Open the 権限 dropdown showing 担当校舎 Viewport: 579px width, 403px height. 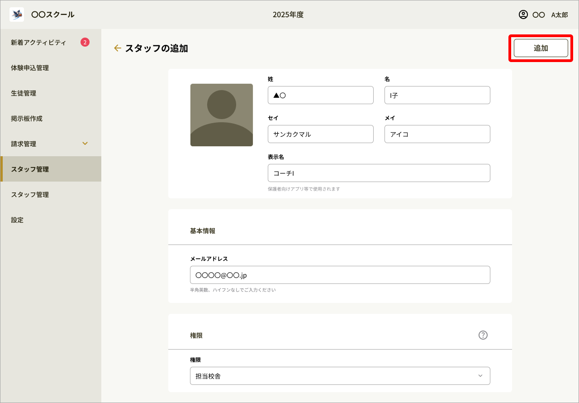[340, 376]
